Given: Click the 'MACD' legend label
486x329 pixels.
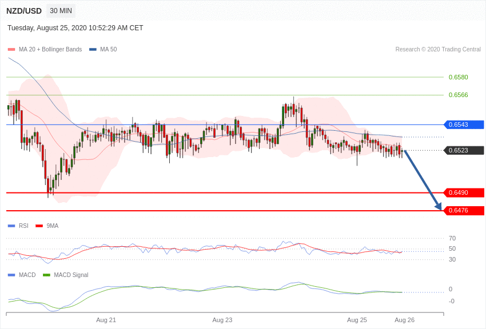Looking at the screenshot, I should pos(27,275).
